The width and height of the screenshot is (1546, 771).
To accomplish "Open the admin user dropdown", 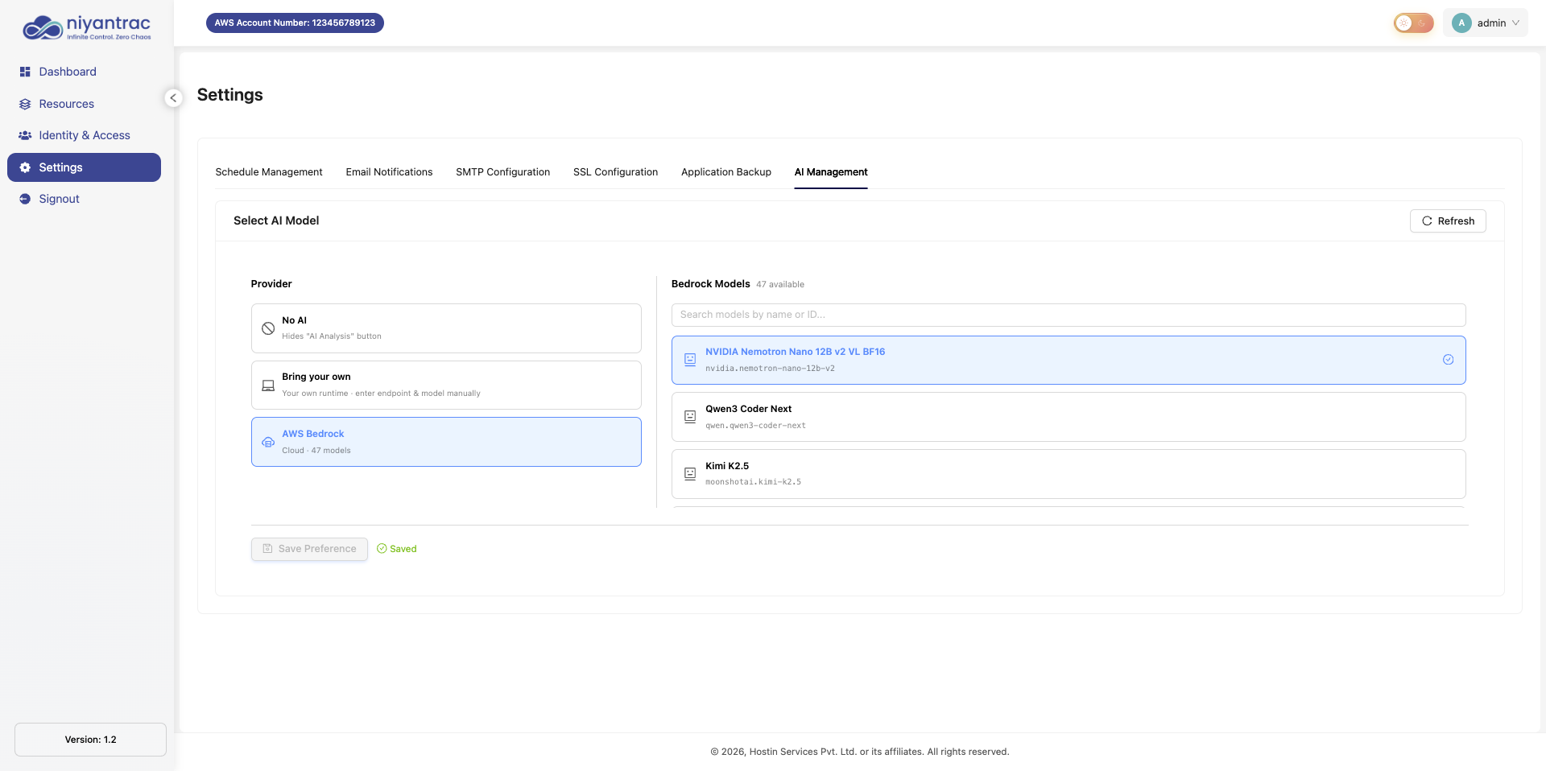I will [1486, 23].
